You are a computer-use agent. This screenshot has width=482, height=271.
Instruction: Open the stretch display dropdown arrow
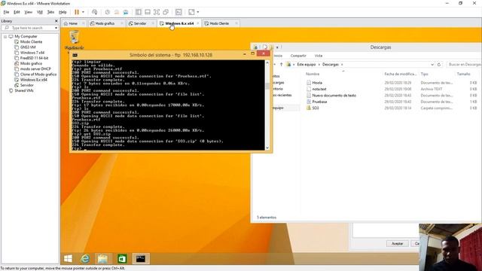pos(197,12)
